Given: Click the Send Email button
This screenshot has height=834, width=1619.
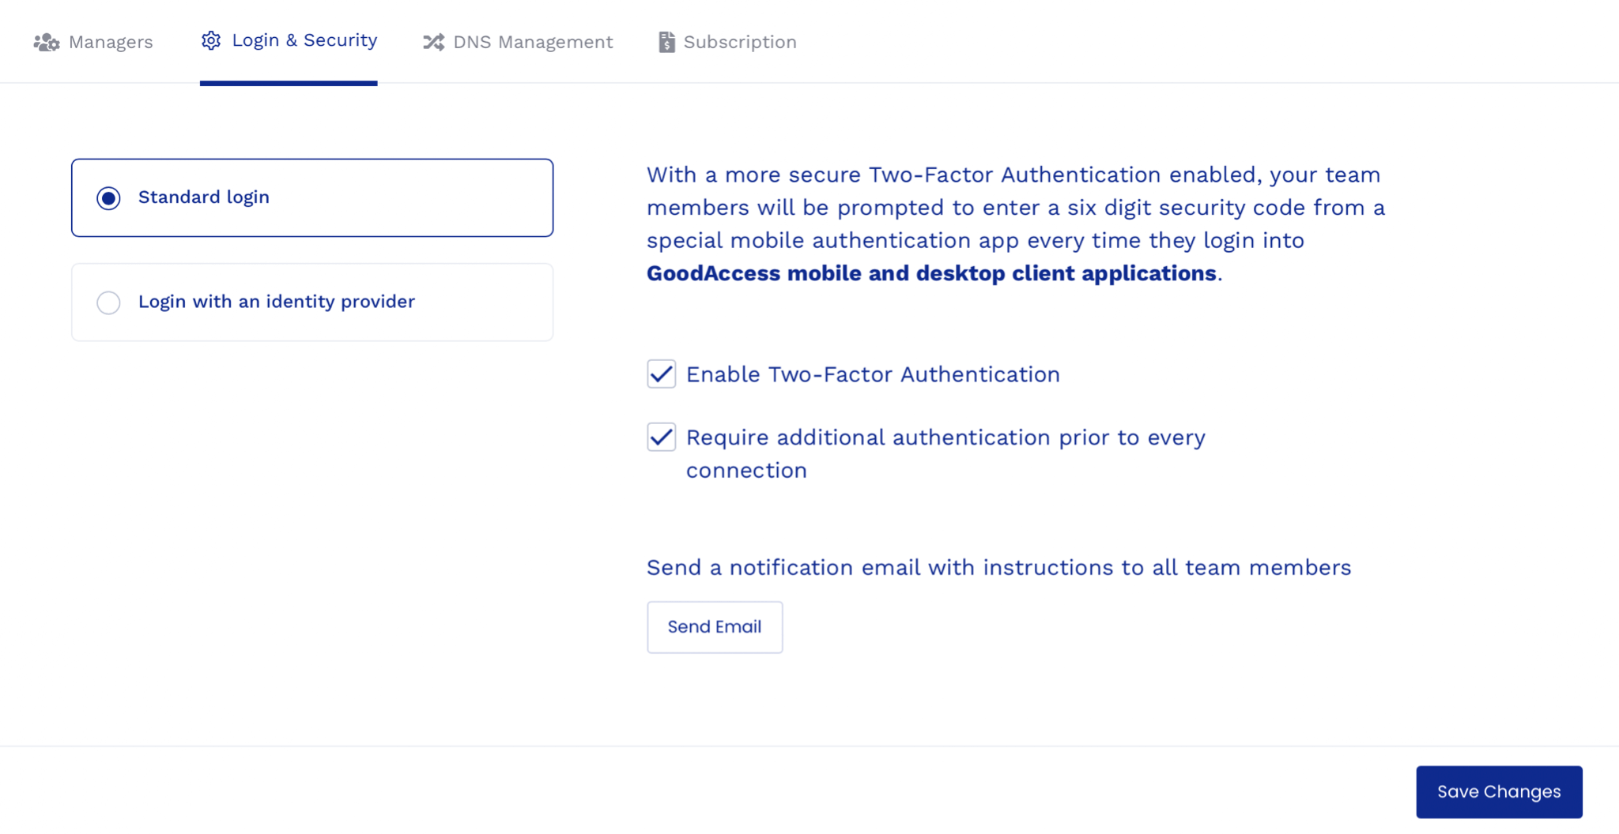Looking at the screenshot, I should [714, 626].
